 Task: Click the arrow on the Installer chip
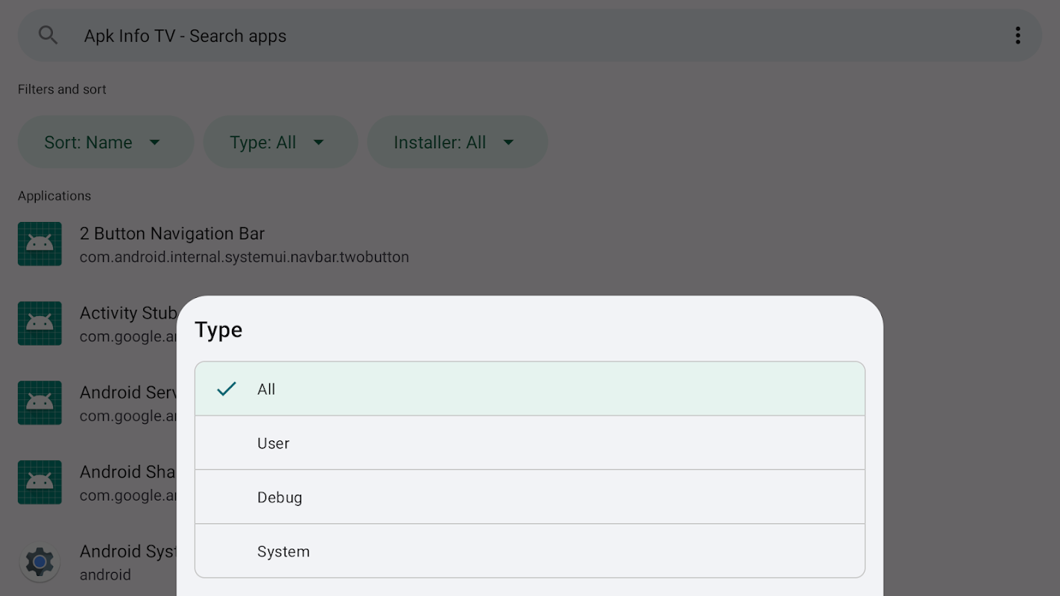click(x=508, y=142)
